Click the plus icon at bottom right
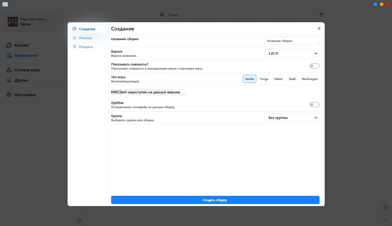This screenshot has height=226, width=392. tap(386, 208)
